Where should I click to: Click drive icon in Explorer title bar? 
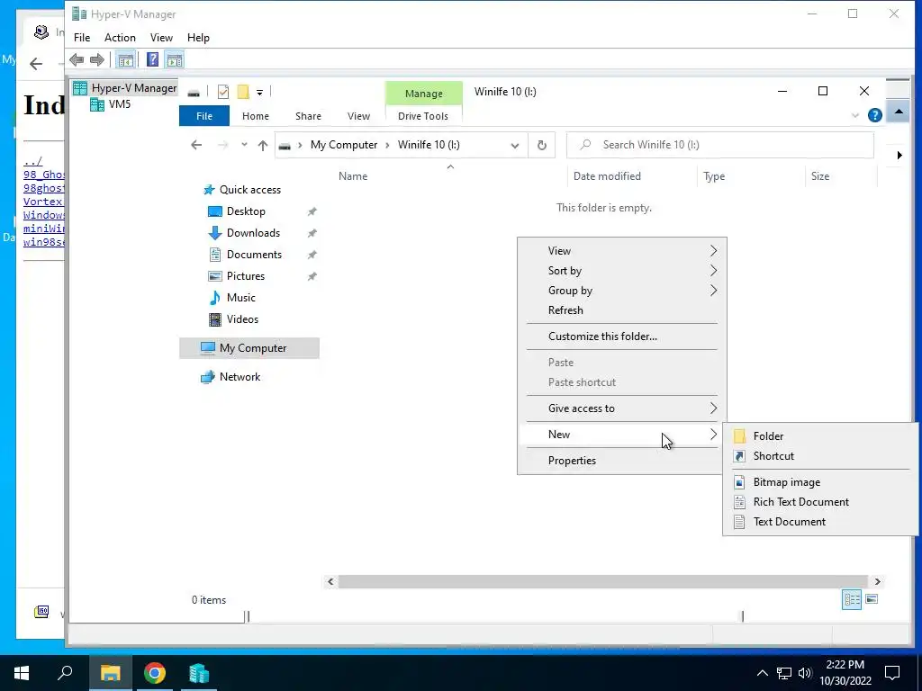tap(194, 93)
